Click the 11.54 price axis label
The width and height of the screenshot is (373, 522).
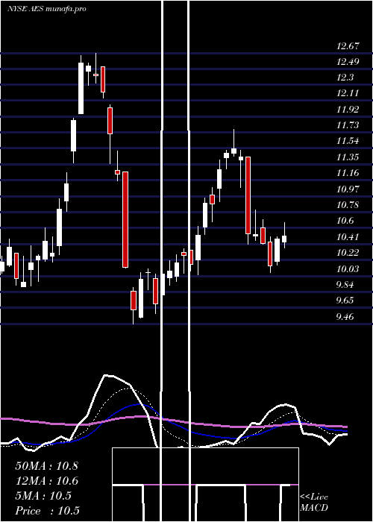pyautogui.click(x=348, y=141)
